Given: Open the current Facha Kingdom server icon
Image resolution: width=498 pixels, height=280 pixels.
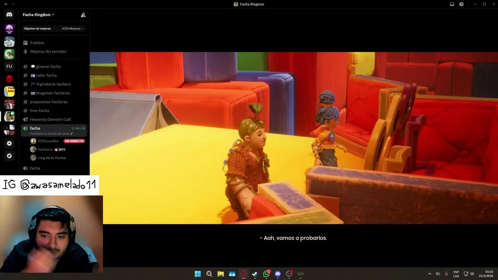Looking at the screenshot, I should (9, 116).
